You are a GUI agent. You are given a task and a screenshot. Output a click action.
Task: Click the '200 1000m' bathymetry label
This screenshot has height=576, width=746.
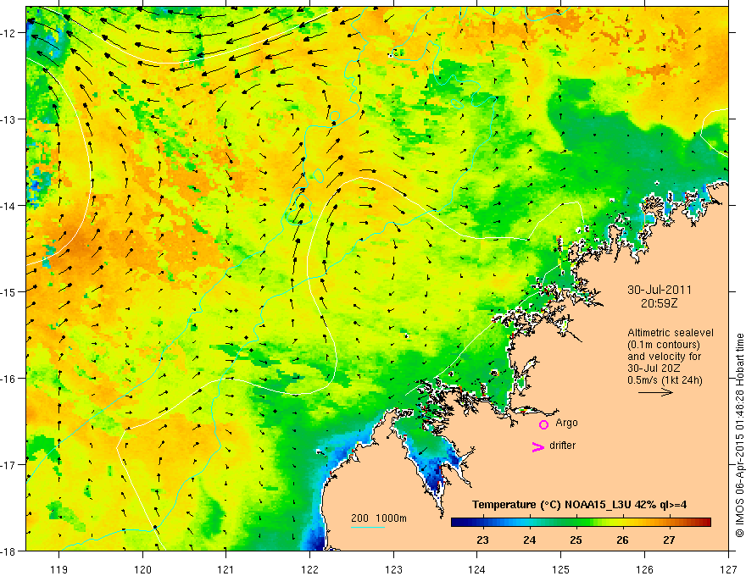coord(379,518)
